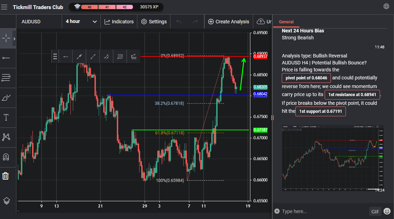Open the 4 hour timeframe dropdown

[x=81, y=22]
